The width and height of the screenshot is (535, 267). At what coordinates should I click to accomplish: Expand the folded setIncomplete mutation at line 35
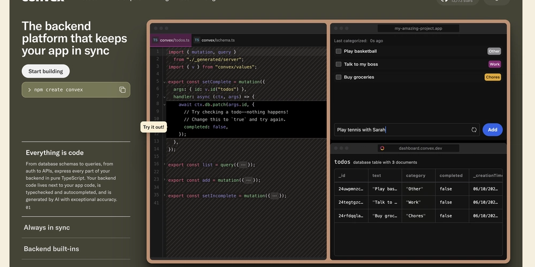tap(164, 195)
